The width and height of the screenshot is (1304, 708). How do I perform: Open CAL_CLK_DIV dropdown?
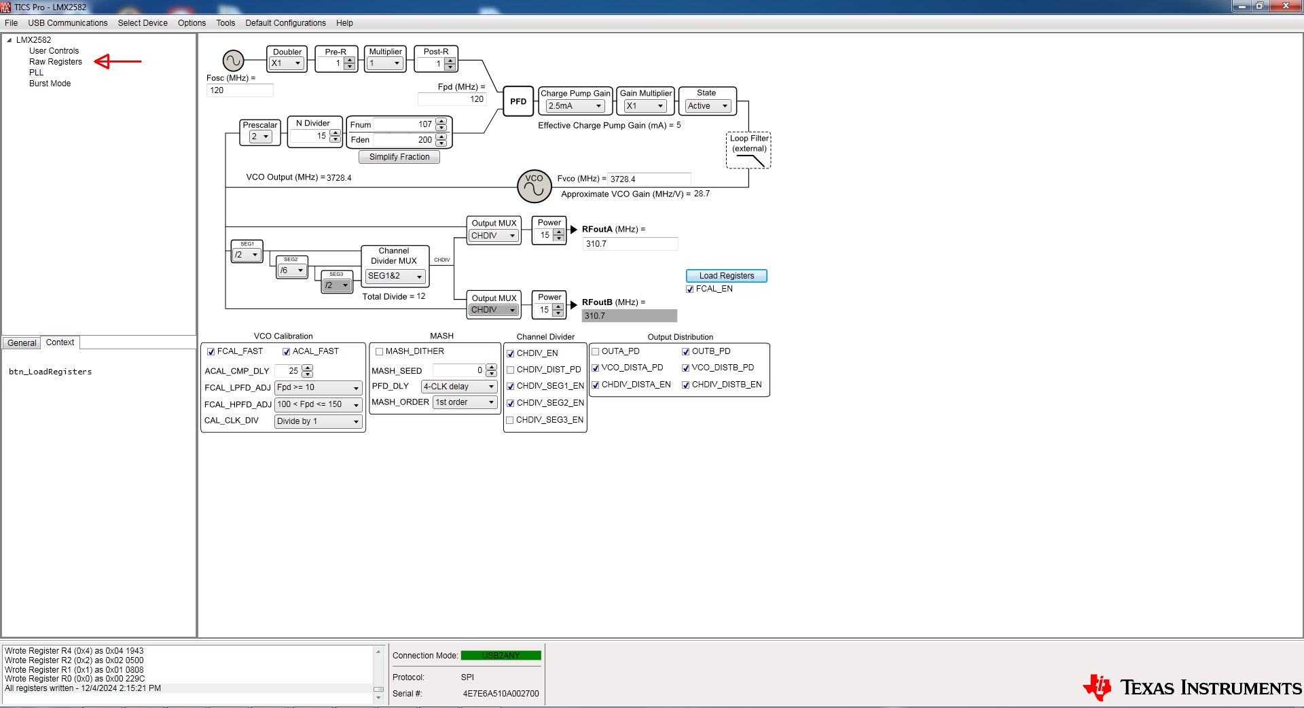(318, 421)
